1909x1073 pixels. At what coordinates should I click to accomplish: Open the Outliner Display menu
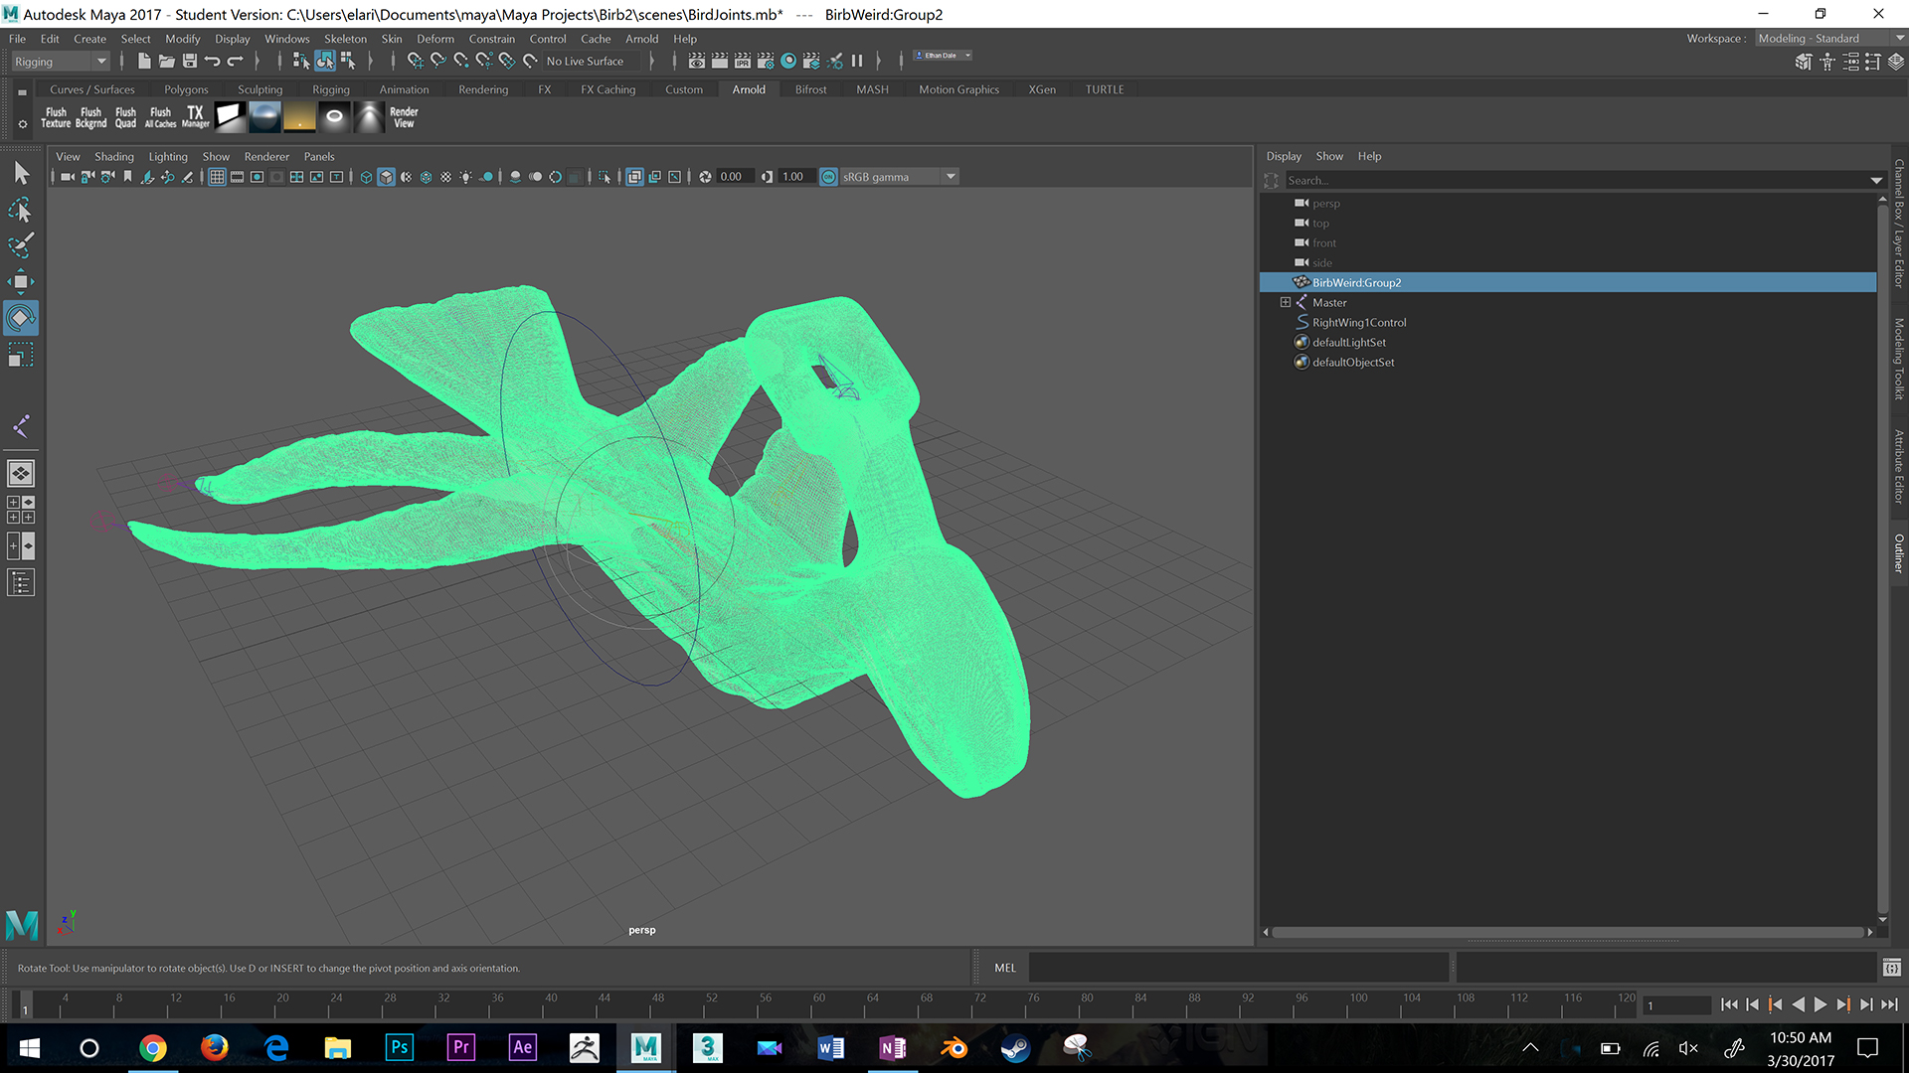tap(1283, 156)
